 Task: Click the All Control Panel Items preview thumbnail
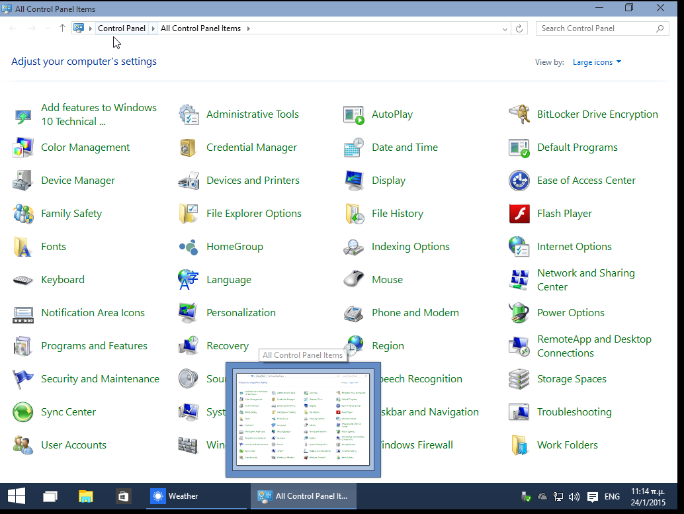point(303,420)
